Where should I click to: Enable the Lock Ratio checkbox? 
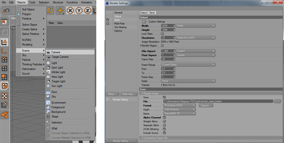[162, 34]
